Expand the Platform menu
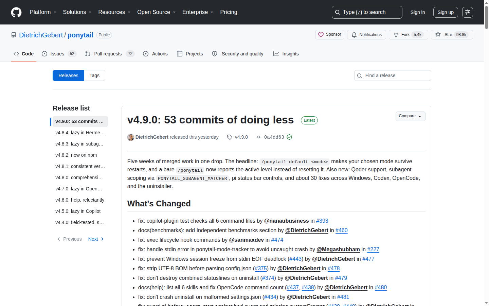The image size is (489, 306). tap(43, 12)
